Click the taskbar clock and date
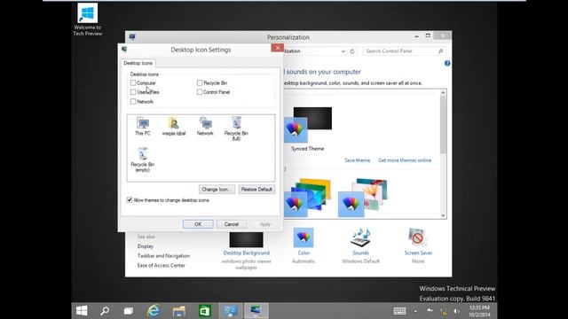 click(479, 311)
